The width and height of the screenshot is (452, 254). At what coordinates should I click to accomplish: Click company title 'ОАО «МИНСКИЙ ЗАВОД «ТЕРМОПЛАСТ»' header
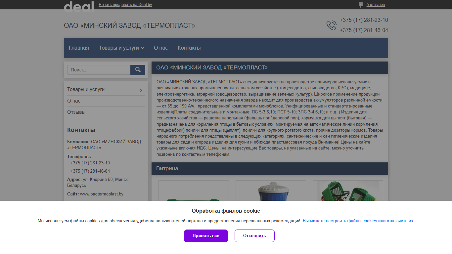(129, 25)
